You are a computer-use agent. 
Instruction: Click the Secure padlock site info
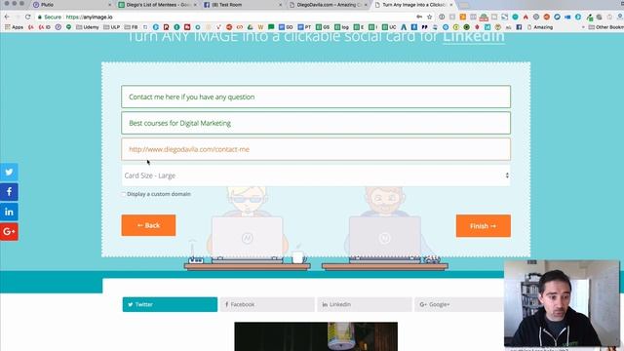tap(50, 18)
